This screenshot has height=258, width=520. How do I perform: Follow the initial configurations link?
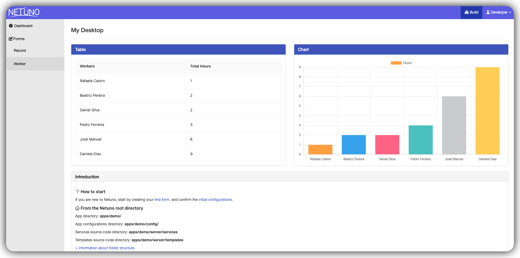pyautogui.click(x=215, y=200)
